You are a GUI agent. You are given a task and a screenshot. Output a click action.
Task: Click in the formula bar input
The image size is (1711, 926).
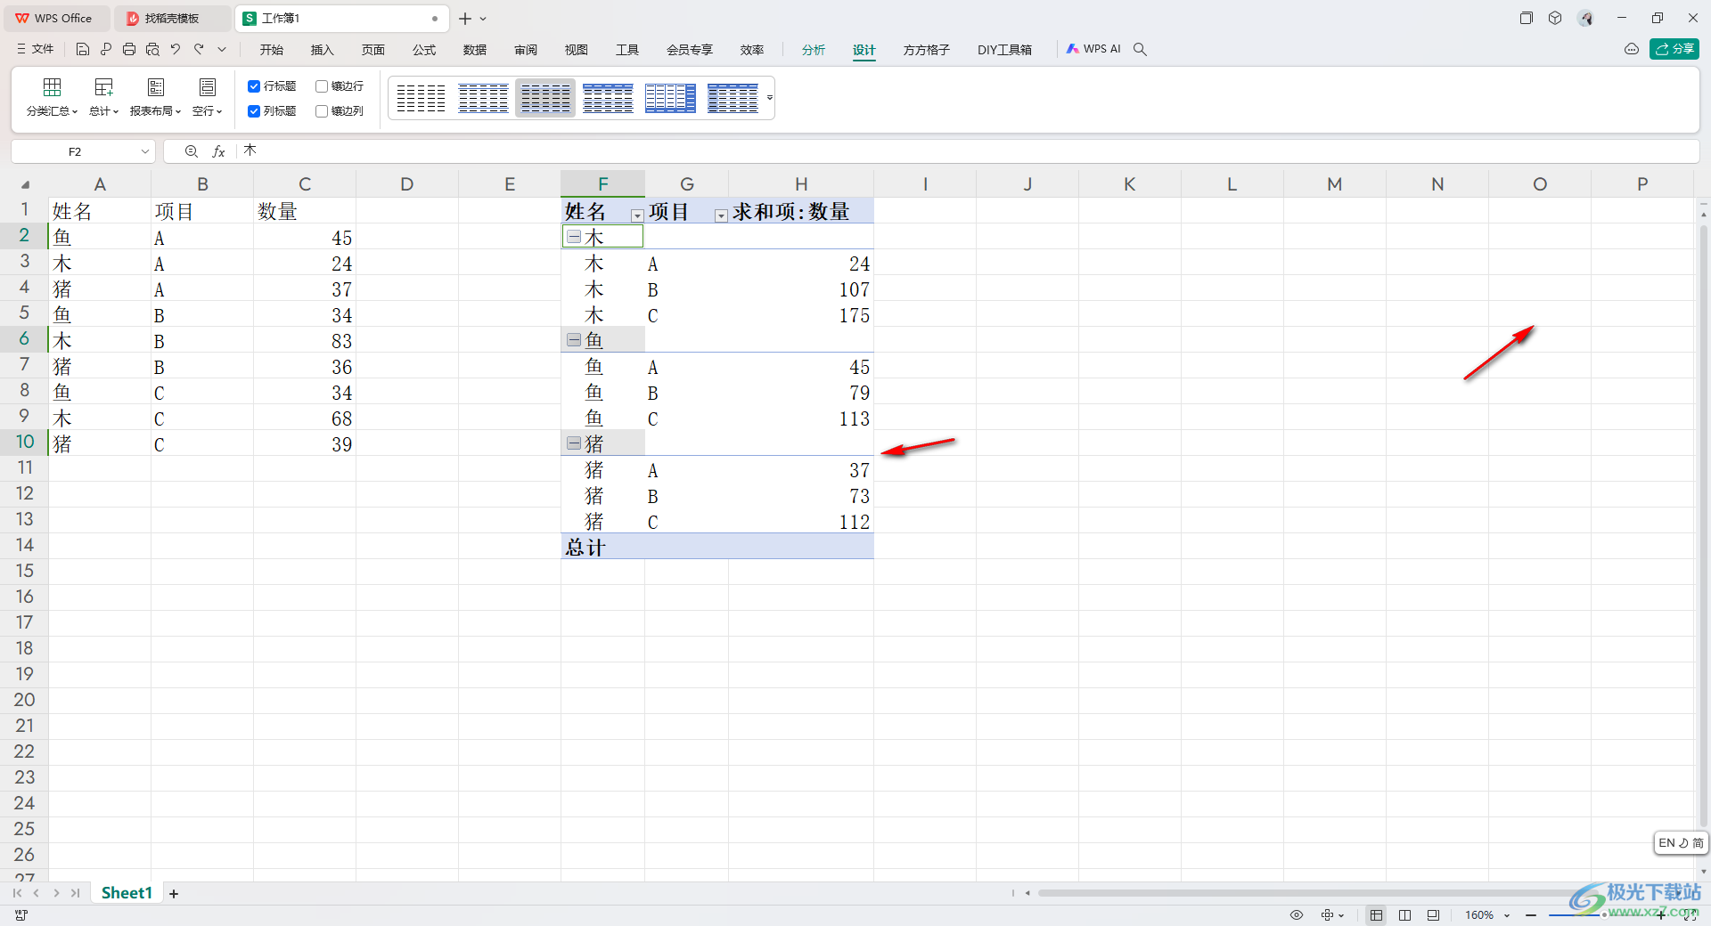tap(967, 151)
